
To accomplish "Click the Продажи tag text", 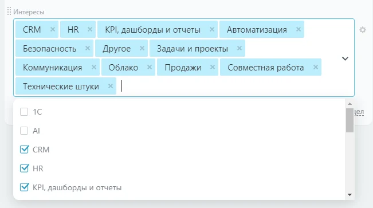I will tap(183, 68).
